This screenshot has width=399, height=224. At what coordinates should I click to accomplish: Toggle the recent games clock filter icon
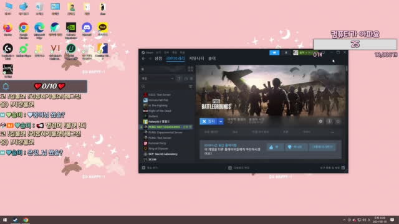pos(186,78)
